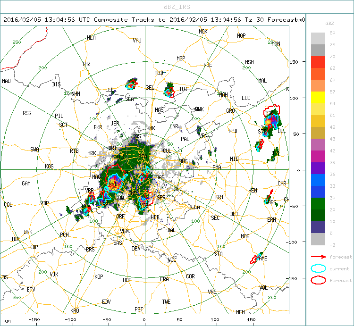The width and height of the screenshot is (354, 326).
Task: Click the red forecast ellipse legend symbol
Action: click(x=318, y=280)
